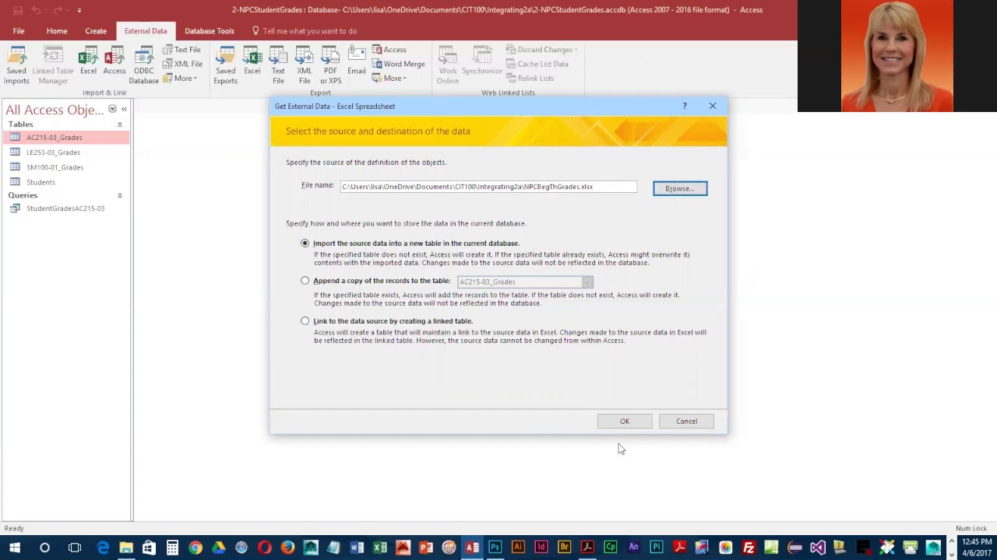Click the Browse button

(x=680, y=188)
